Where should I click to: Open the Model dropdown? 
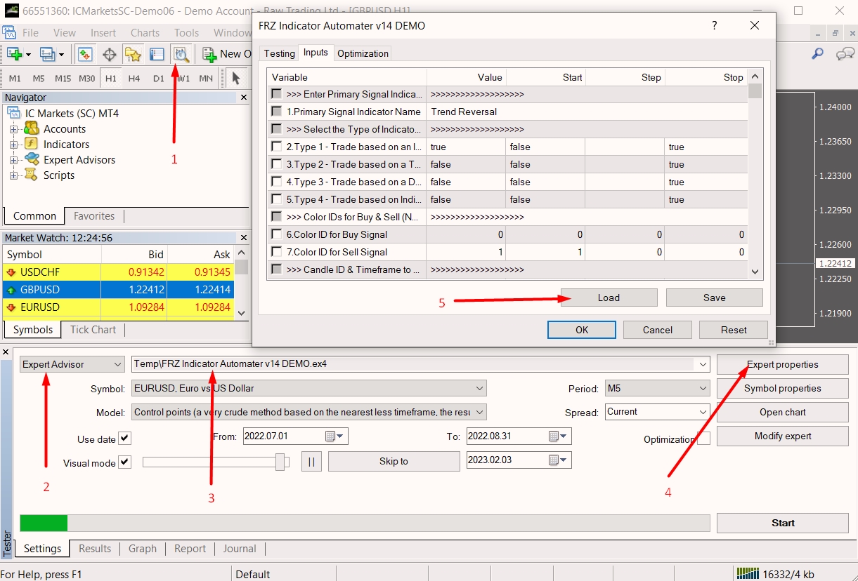pos(308,413)
